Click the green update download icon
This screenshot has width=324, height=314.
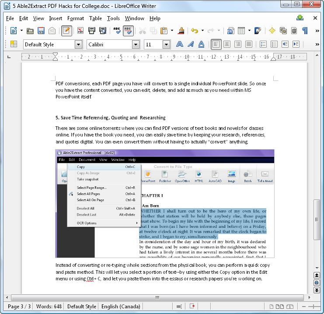(x=300, y=18)
